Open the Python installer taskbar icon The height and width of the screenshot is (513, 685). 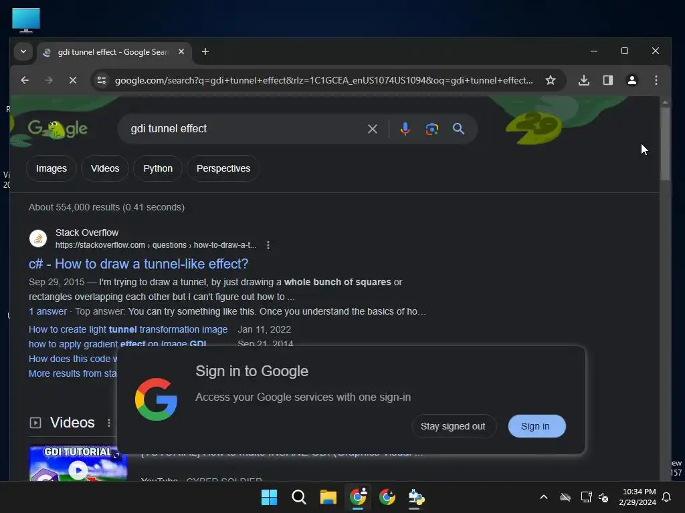click(x=416, y=497)
